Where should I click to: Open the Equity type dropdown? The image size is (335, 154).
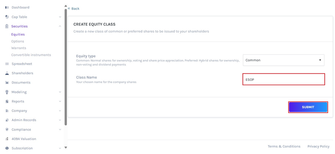(283, 60)
